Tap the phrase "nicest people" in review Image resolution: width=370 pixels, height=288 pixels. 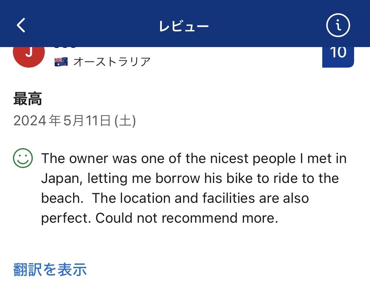click(254, 158)
